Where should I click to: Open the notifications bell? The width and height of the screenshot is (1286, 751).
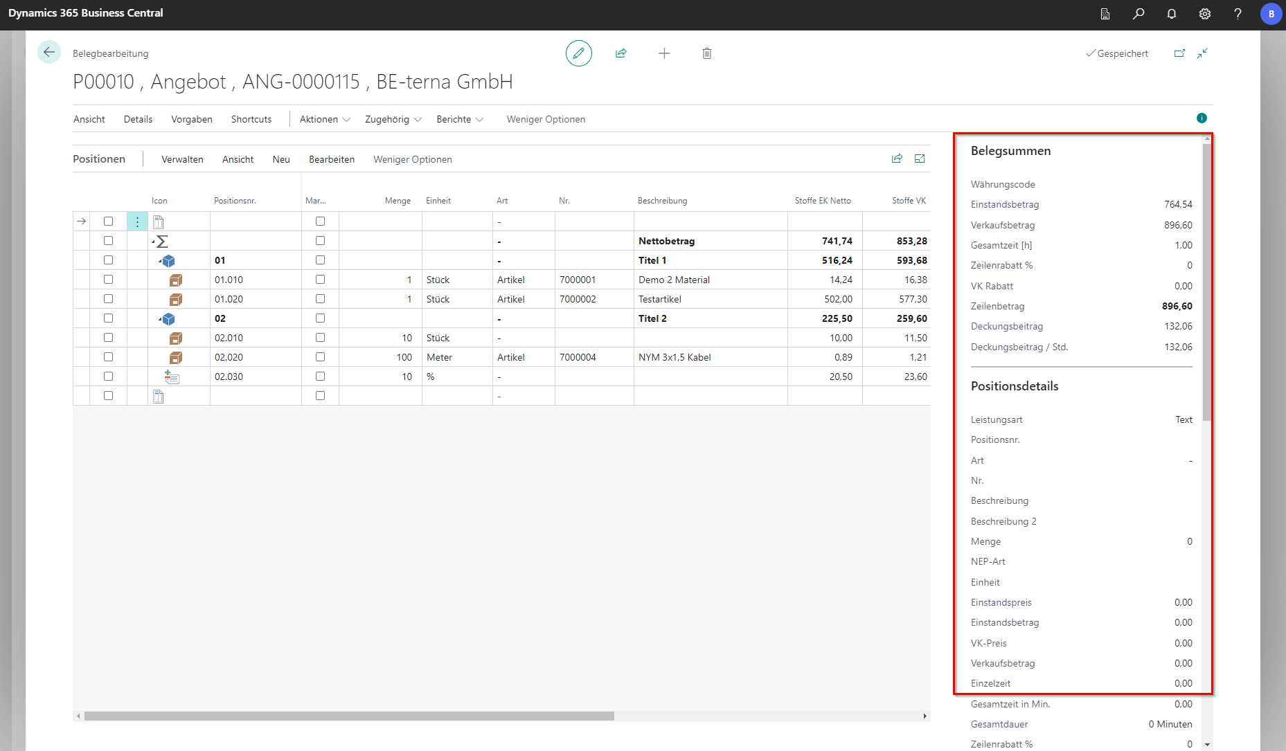coord(1172,14)
